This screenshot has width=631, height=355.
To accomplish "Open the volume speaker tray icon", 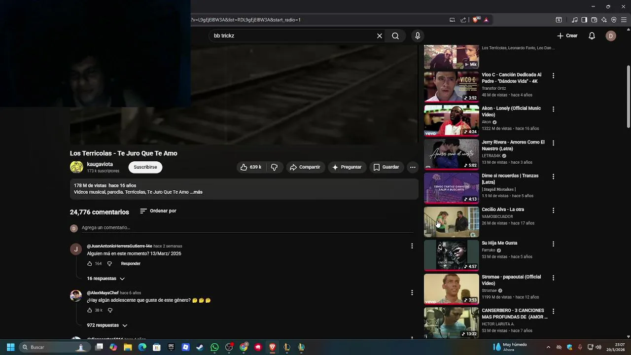I will 598,347.
